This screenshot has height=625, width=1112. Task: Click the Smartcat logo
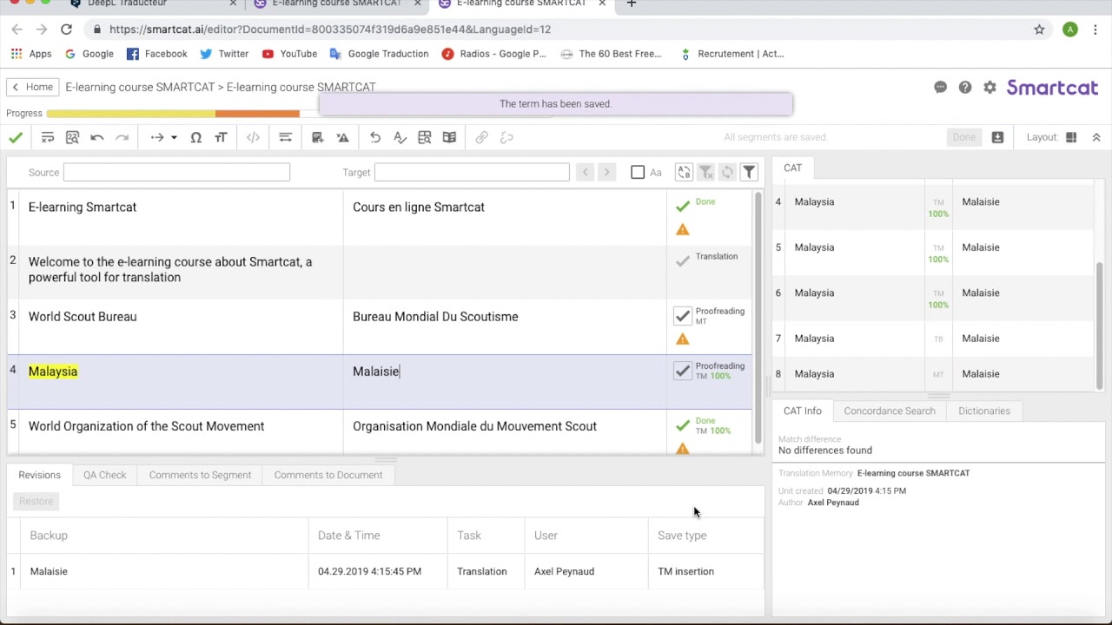(1052, 88)
